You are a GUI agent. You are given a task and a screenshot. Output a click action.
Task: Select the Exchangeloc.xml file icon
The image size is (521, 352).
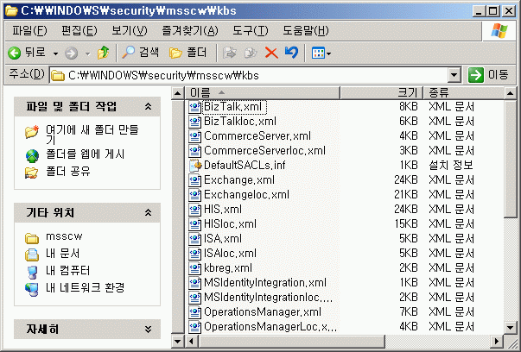194,195
